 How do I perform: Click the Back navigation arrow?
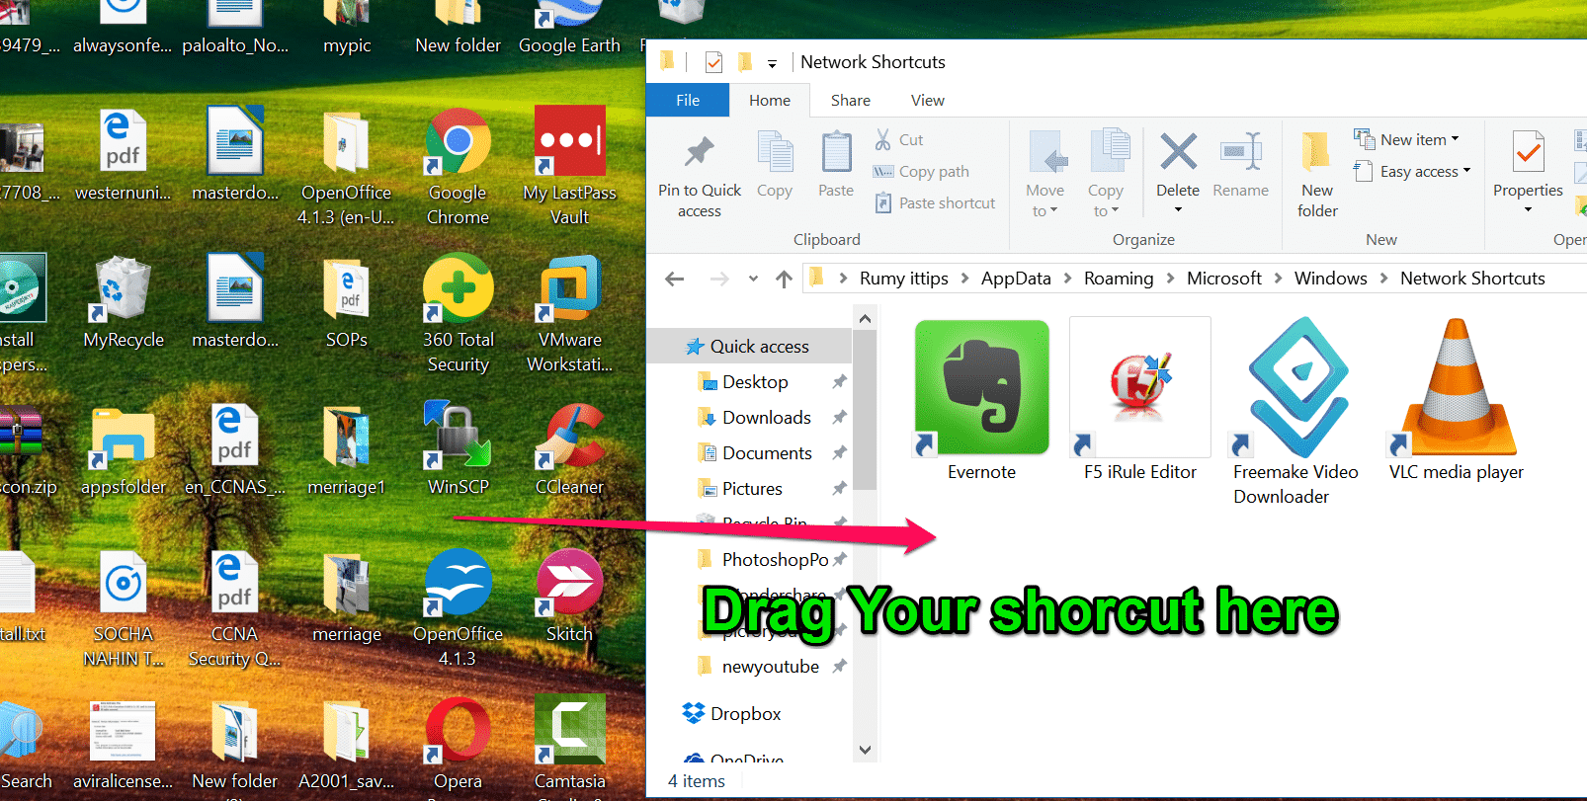(x=675, y=280)
